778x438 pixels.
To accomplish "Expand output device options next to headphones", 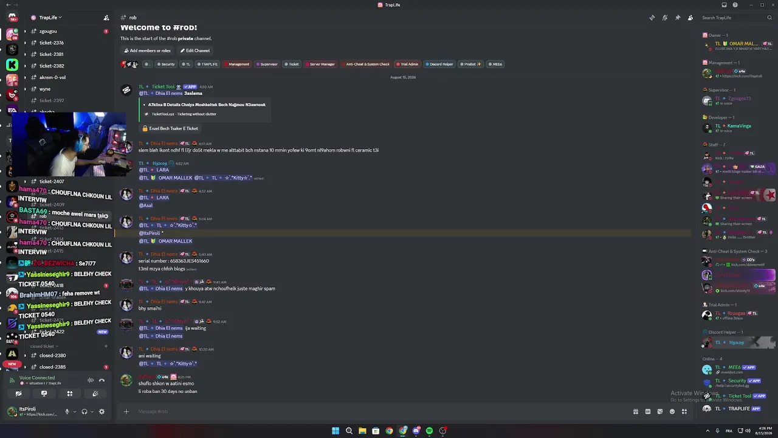I will point(92,411).
